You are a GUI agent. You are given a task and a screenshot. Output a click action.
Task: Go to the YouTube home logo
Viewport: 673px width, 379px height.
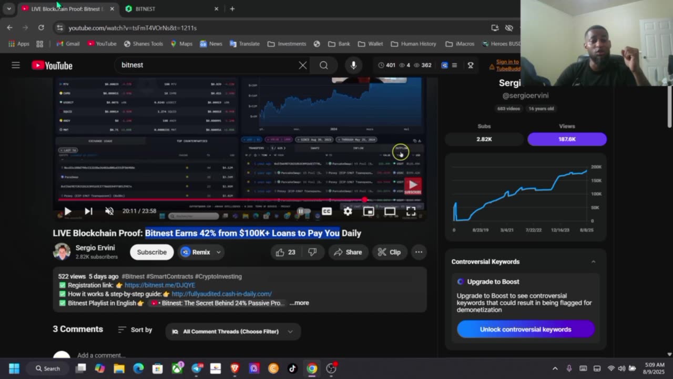point(52,65)
